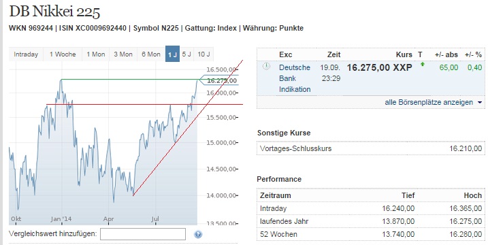Image resolution: width=488 pixels, height=245 pixels.
Task: Click alle Börsenplätze anzeigen link
Action: tap(429, 102)
